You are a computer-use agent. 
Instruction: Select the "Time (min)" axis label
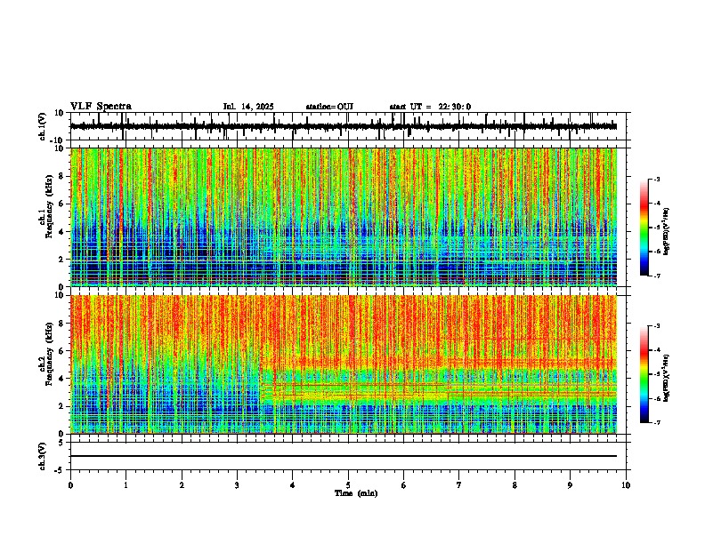point(356,493)
